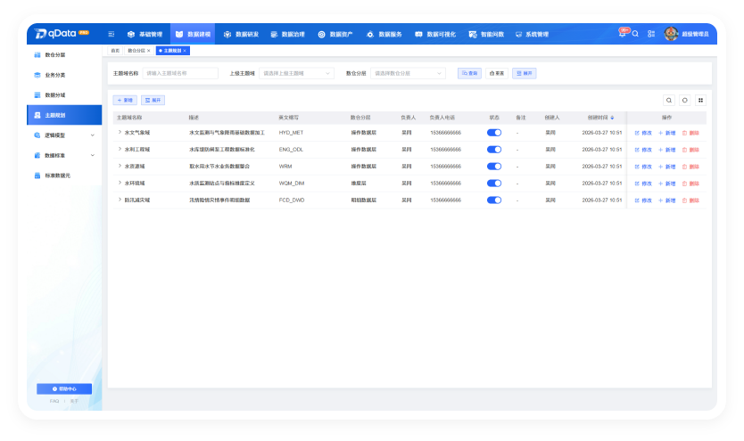The height and width of the screenshot is (441, 744).
Task: Select 业务分类 in the sidebar
Action: click(64, 75)
